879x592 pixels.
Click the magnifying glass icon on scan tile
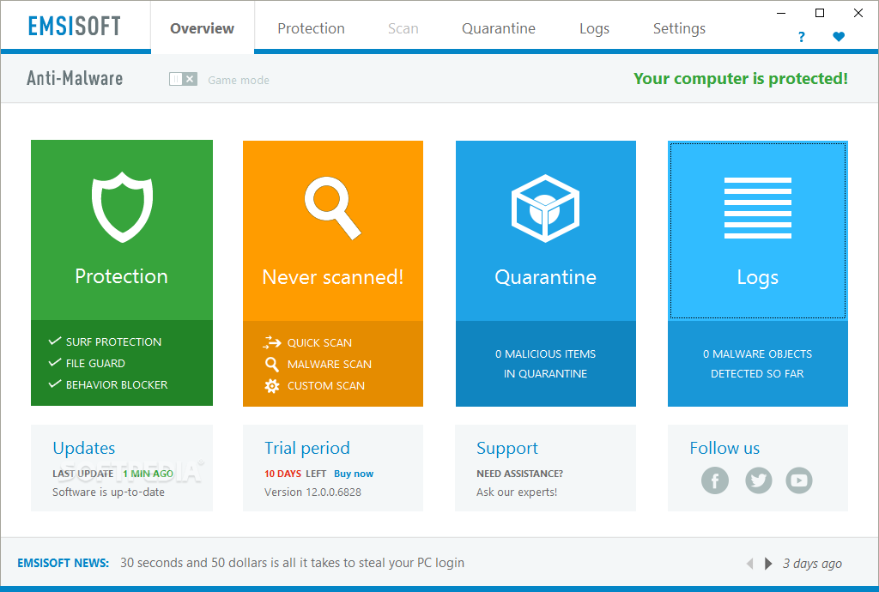point(333,208)
